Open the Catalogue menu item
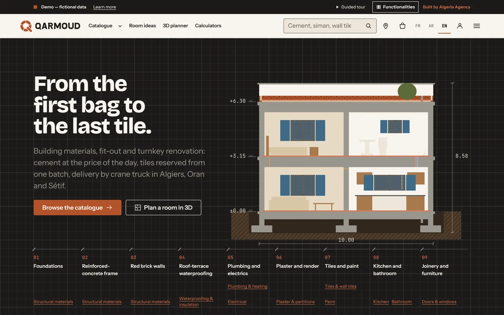 100,26
